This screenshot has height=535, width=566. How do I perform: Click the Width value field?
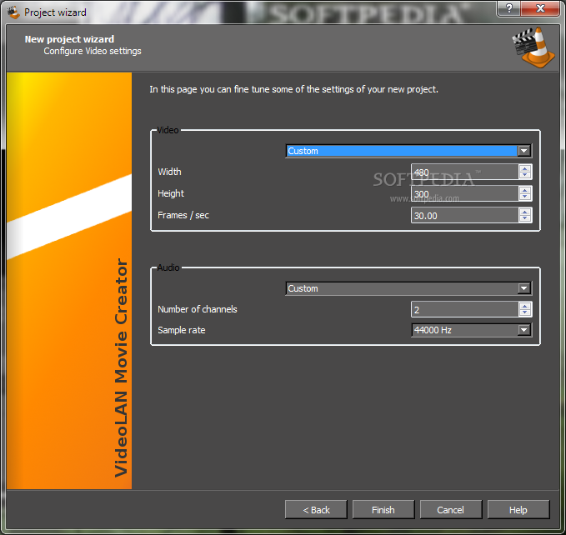point(465,172)
